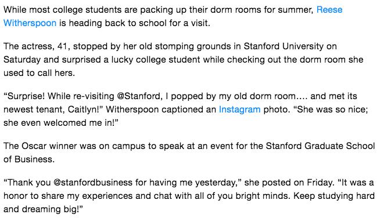Click 'Keep studying hard' phrase
Viewport: 384px width, 218px height.
[334, 196]
